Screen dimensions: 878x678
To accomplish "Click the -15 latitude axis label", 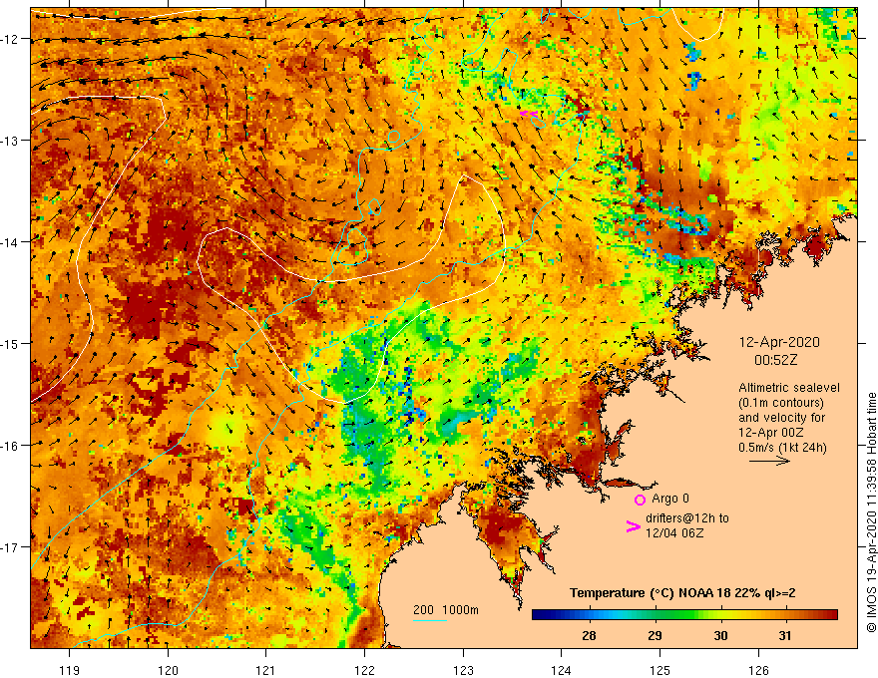I will pyautogui.click(x=11, y=343).
